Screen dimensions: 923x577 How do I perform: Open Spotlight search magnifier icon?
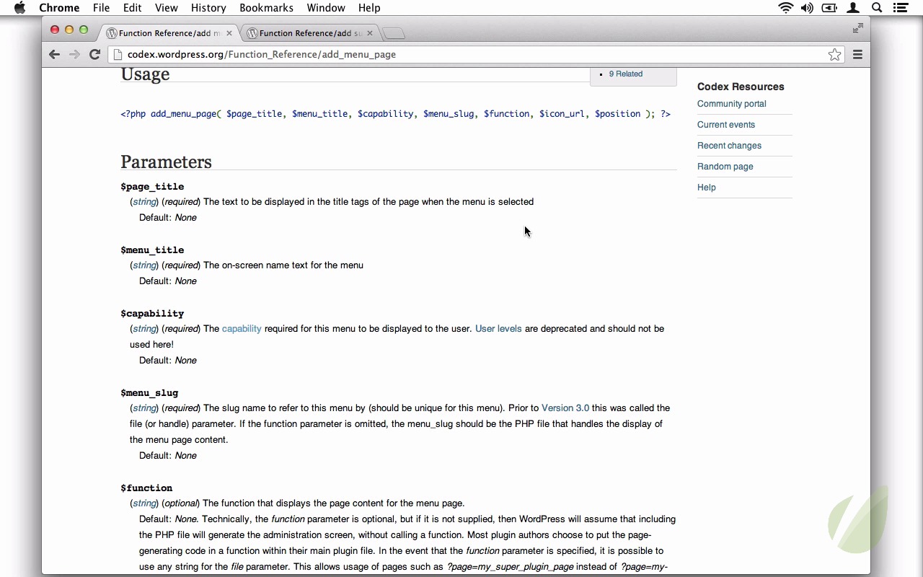coord(877,8)
